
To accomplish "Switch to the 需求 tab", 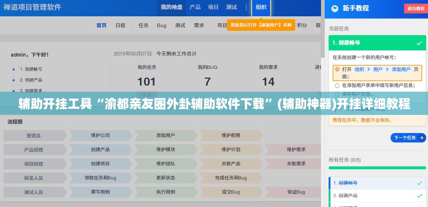I will [x=199, y=25].
